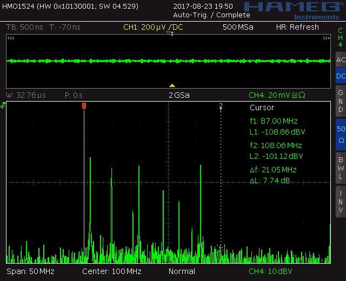Click the TB: 500 ns timebase readout
Screen dimensions: 346x281
[x=25, y=27]
